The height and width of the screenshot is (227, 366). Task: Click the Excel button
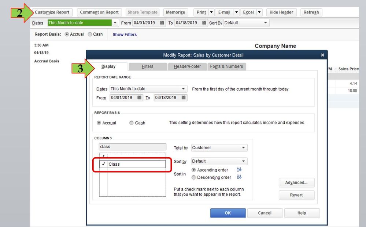coord(248,12)
